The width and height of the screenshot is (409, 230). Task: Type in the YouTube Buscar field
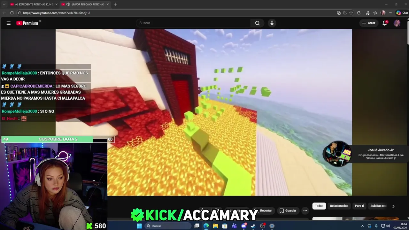(x=193, y=23)
